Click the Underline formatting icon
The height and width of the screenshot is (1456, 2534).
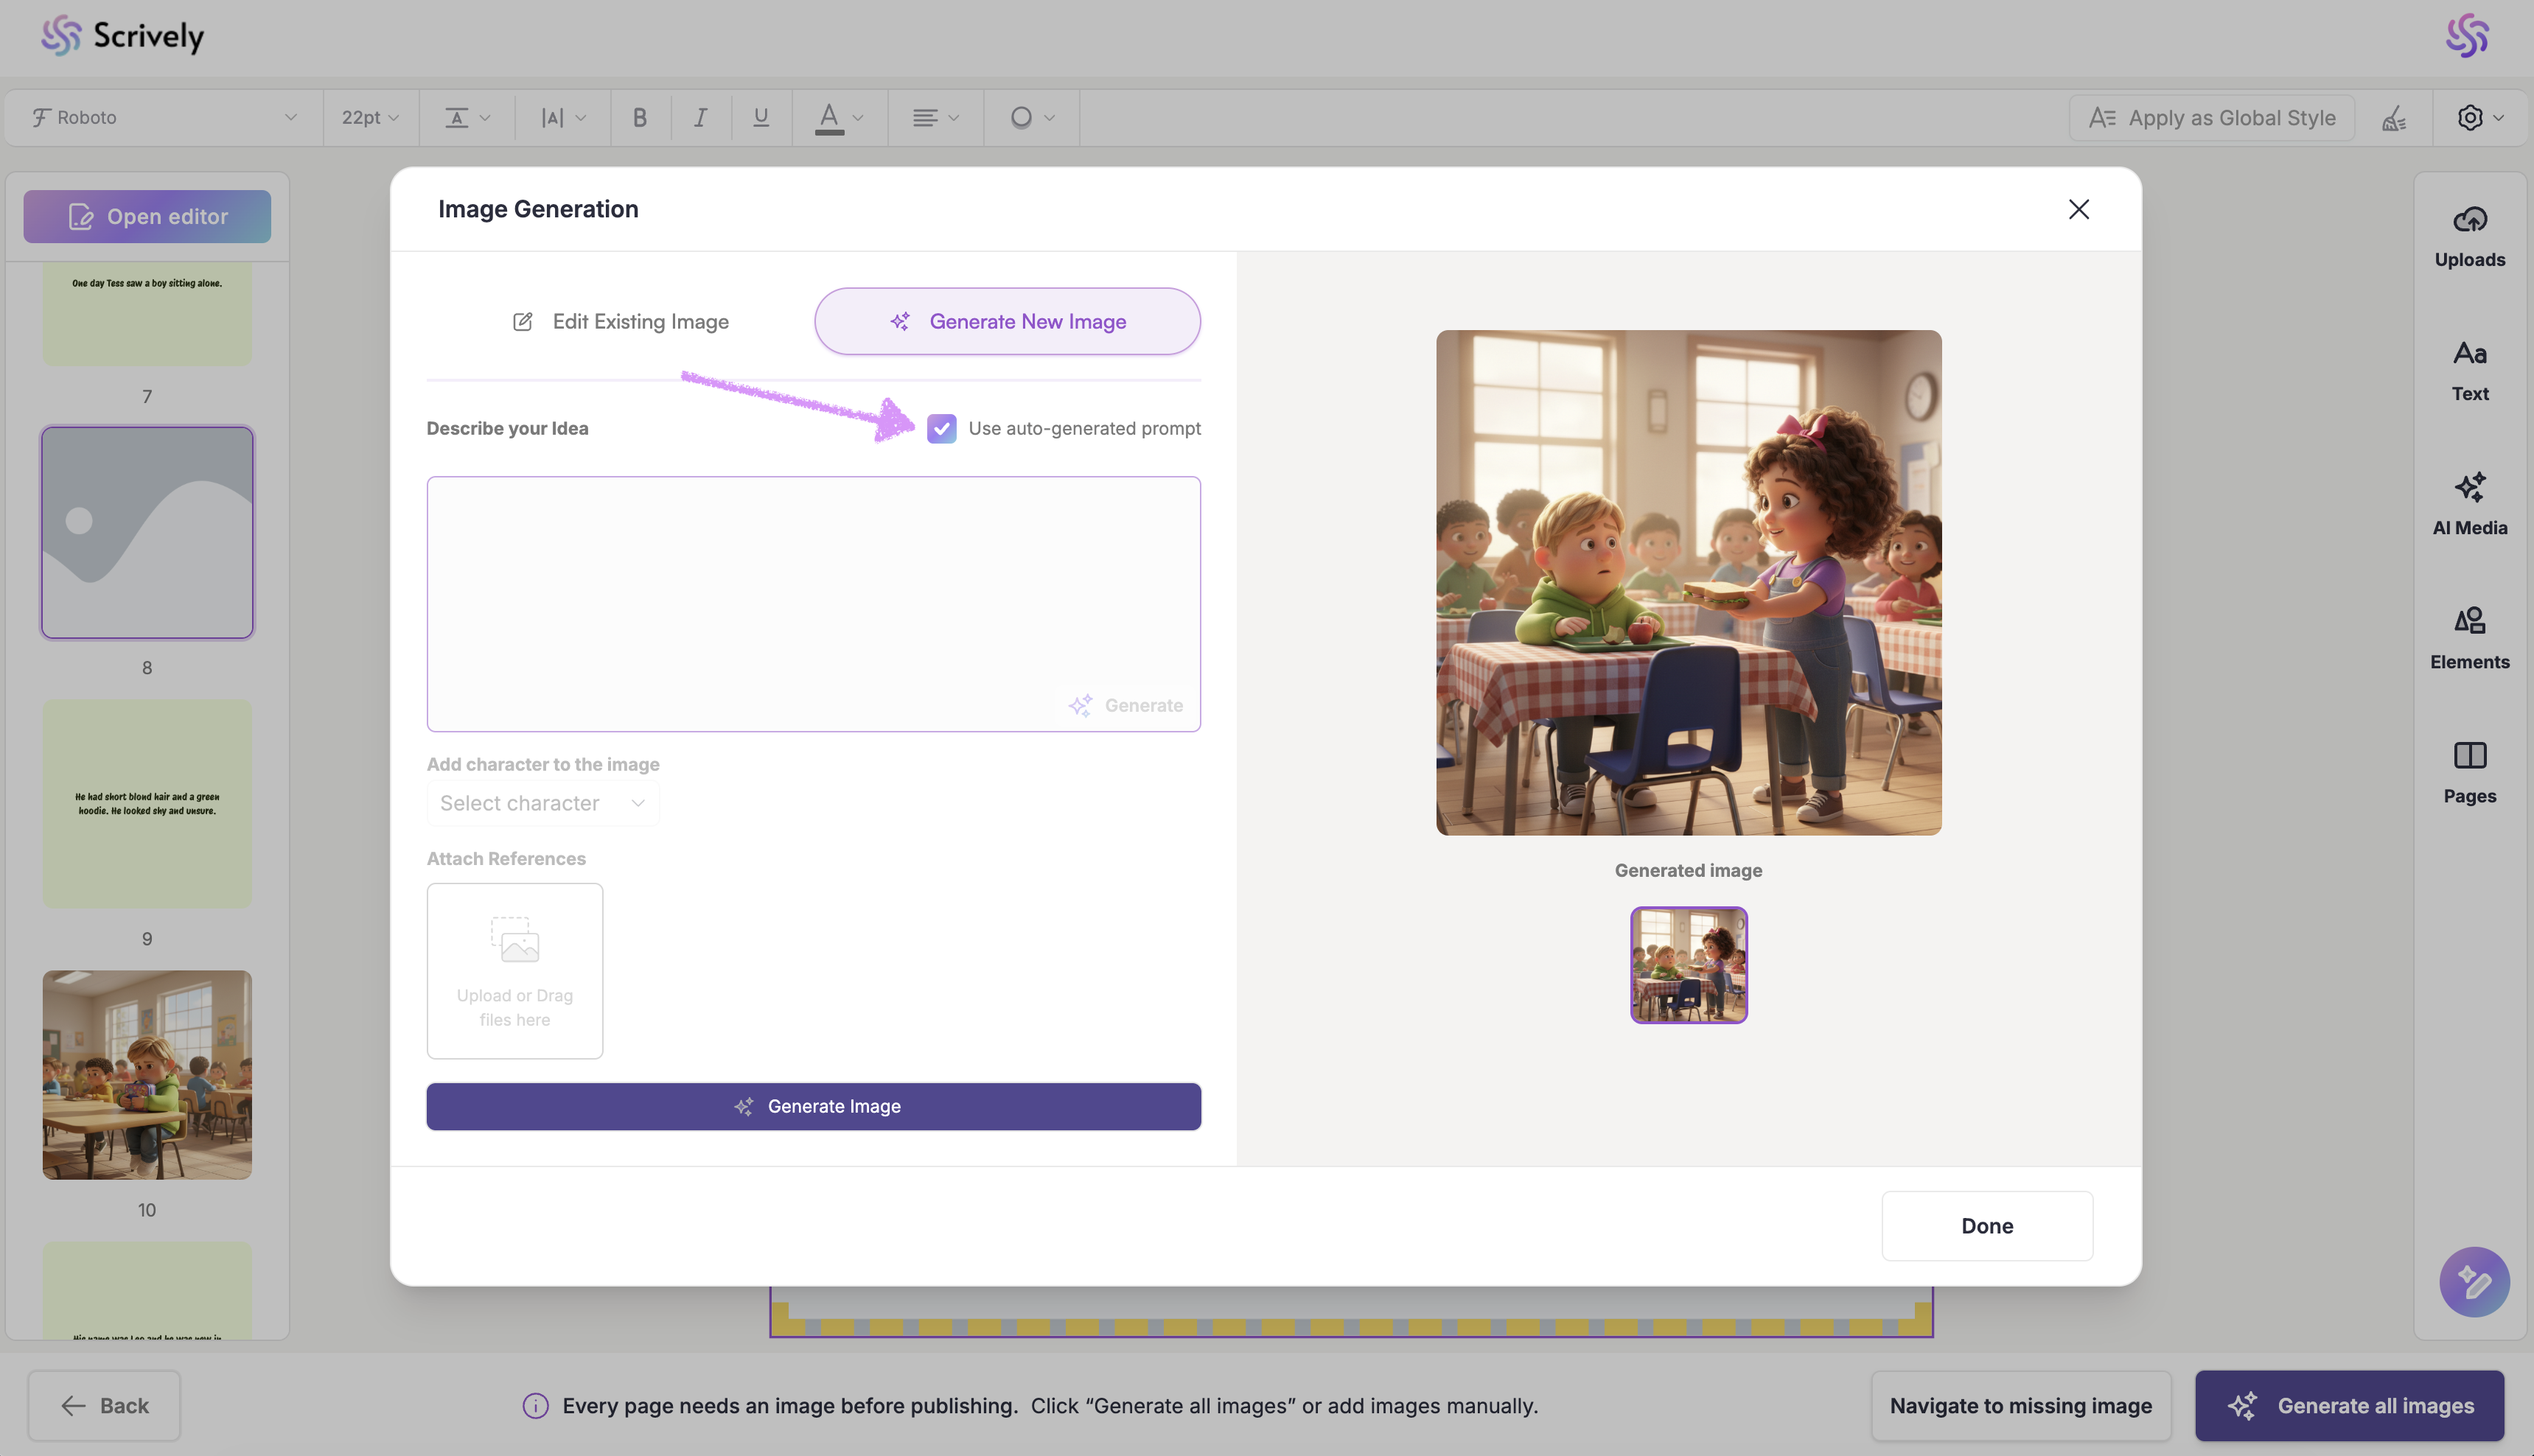[x=761, y=118]
